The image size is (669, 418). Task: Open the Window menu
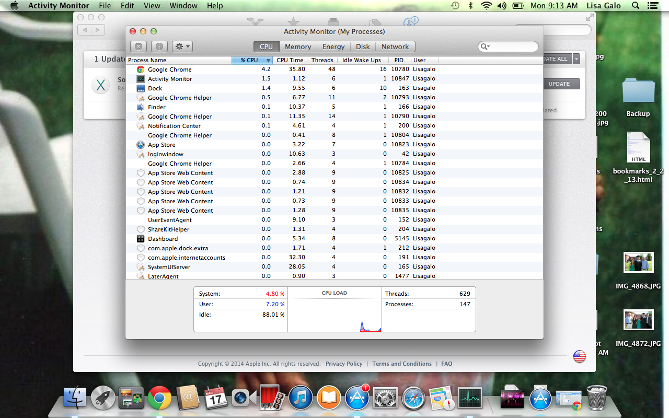point(183,6)
